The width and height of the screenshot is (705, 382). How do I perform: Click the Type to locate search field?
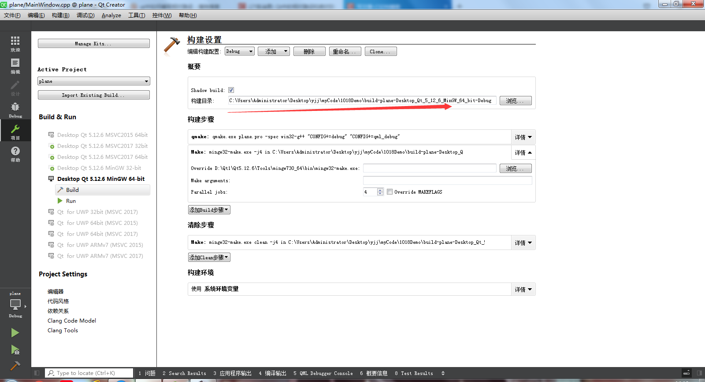(x=89, y=373)
